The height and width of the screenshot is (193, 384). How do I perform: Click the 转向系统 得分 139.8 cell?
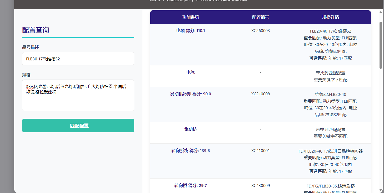pos(191,151)
